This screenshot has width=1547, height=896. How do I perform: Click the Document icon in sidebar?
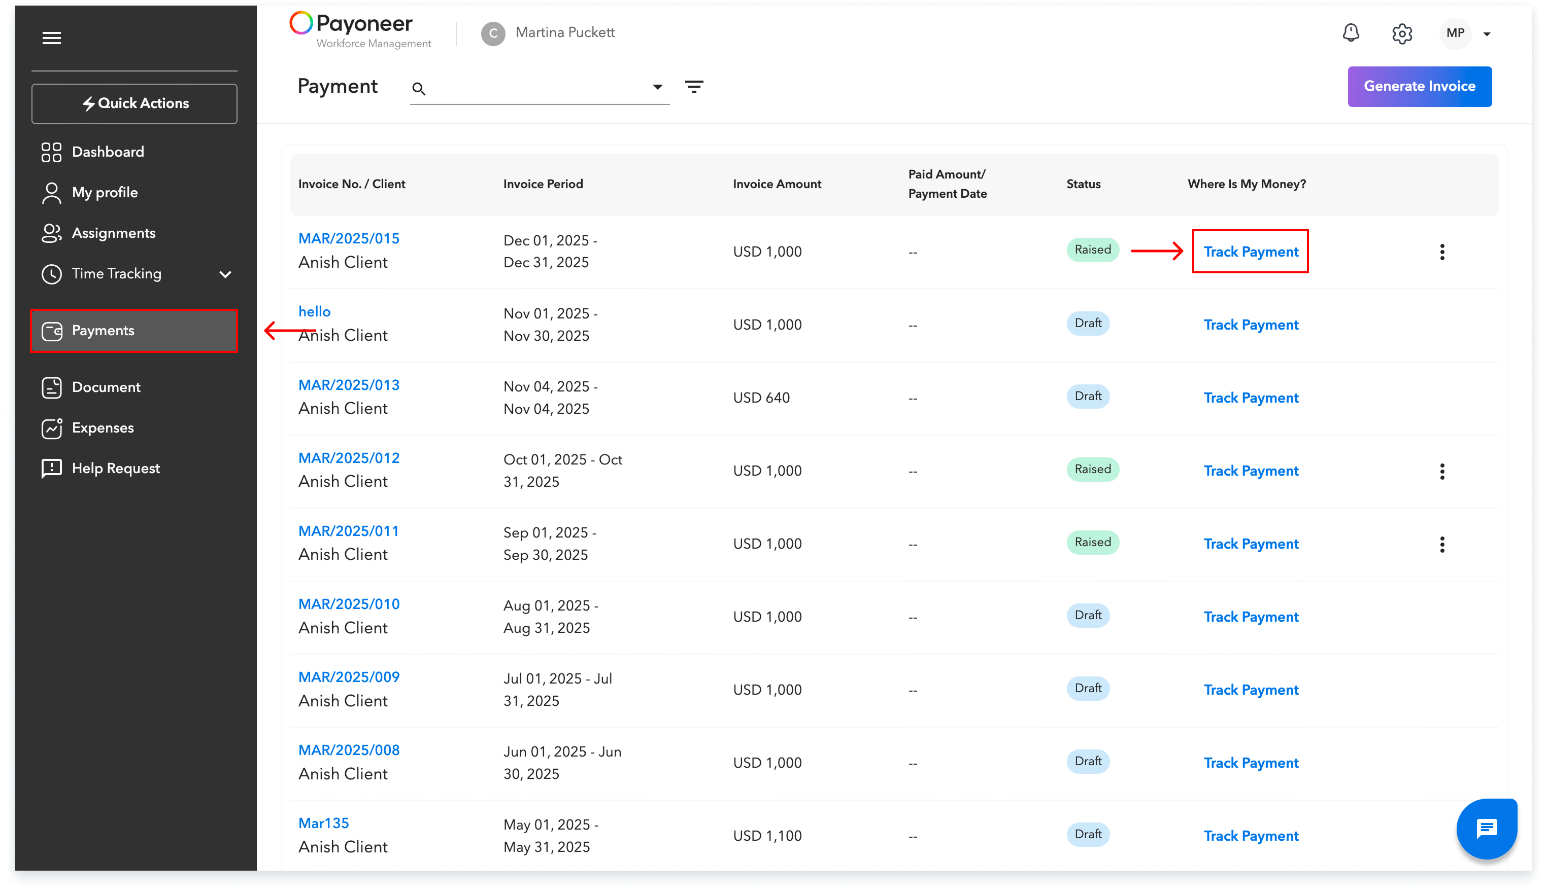point(52,387)
